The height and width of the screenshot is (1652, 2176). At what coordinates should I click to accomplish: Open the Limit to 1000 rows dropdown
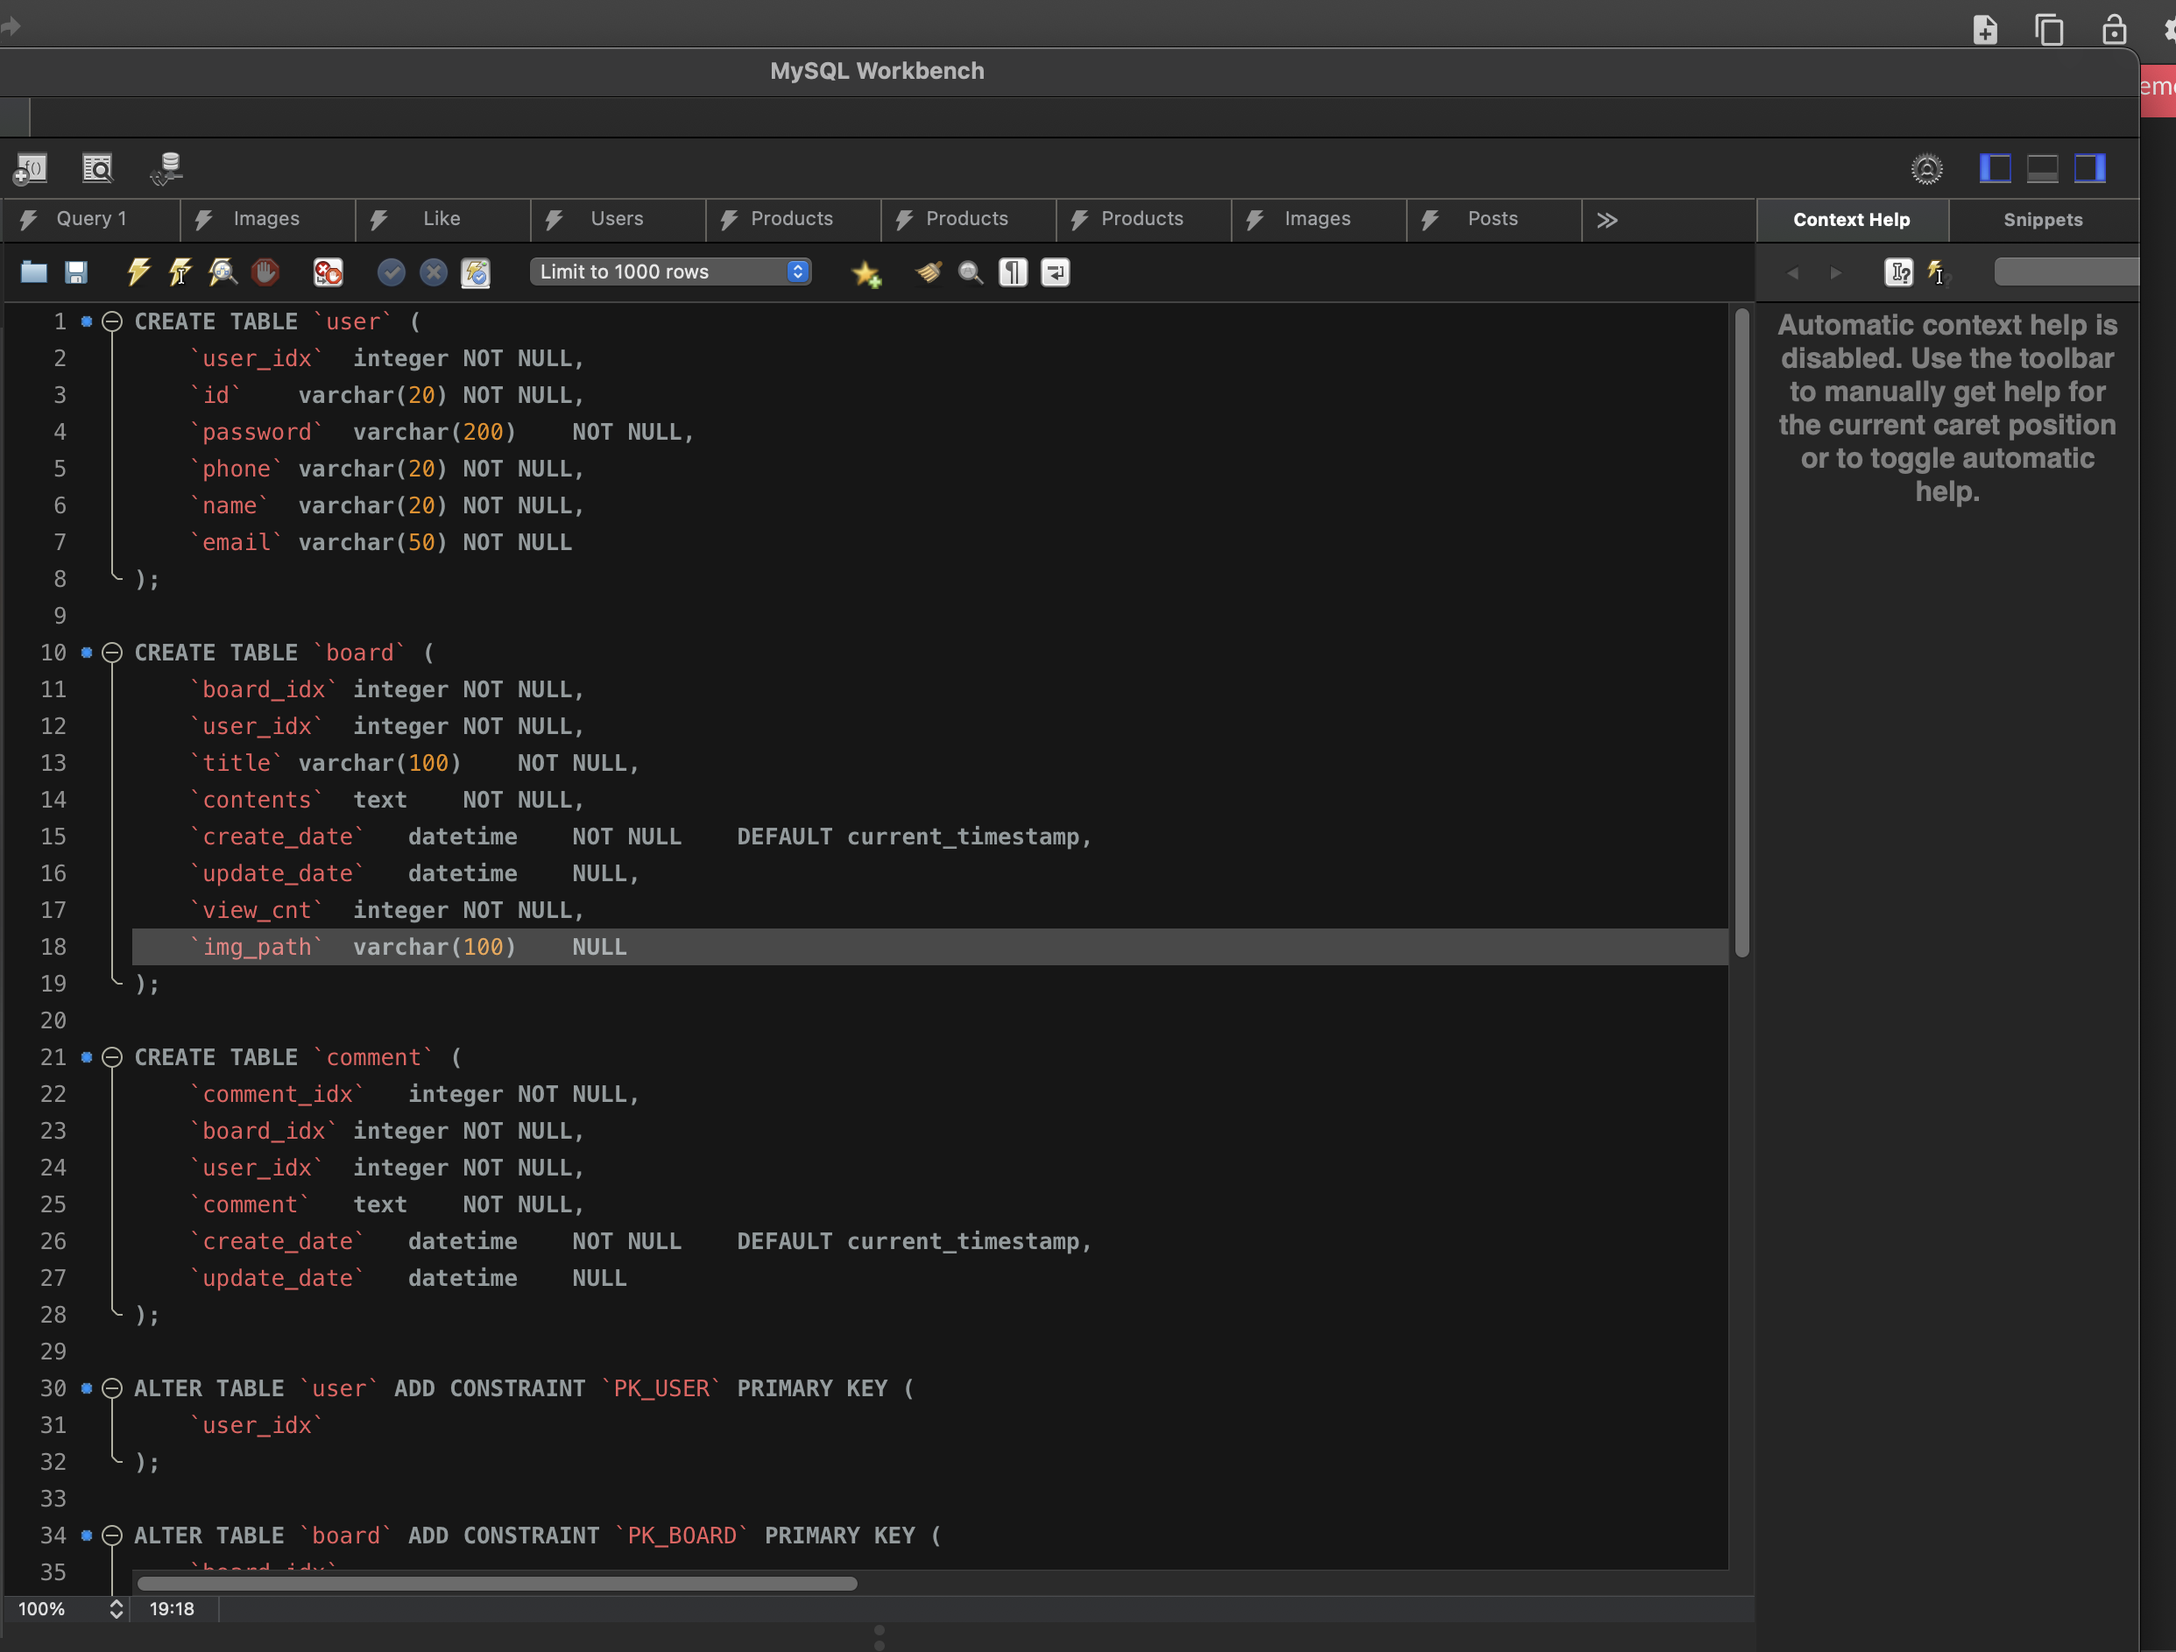[671, 272]
